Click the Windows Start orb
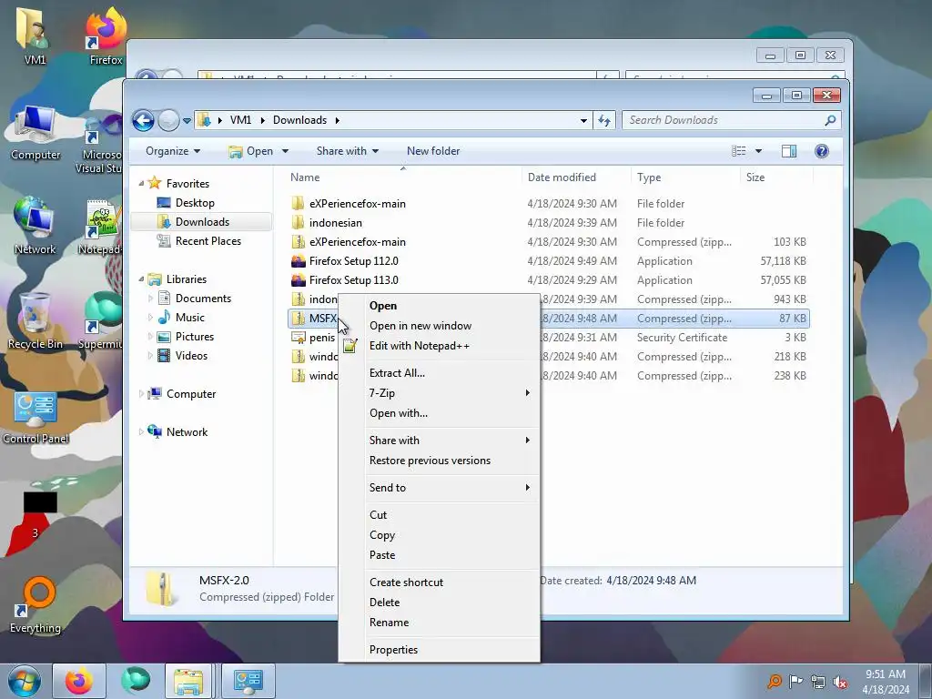 [x=25, y=681]
